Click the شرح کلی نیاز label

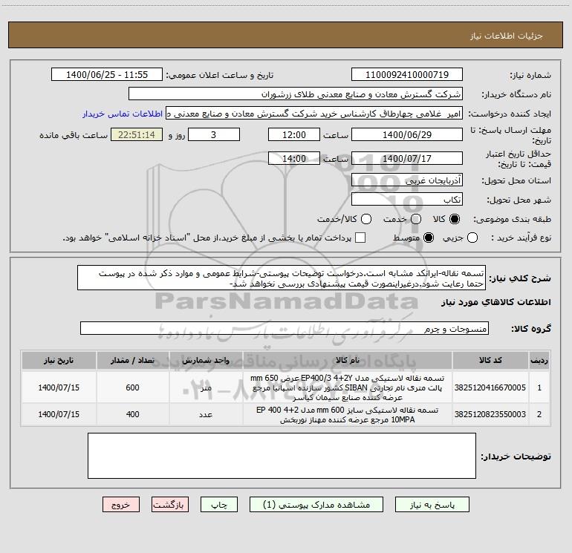click(520, 278)
